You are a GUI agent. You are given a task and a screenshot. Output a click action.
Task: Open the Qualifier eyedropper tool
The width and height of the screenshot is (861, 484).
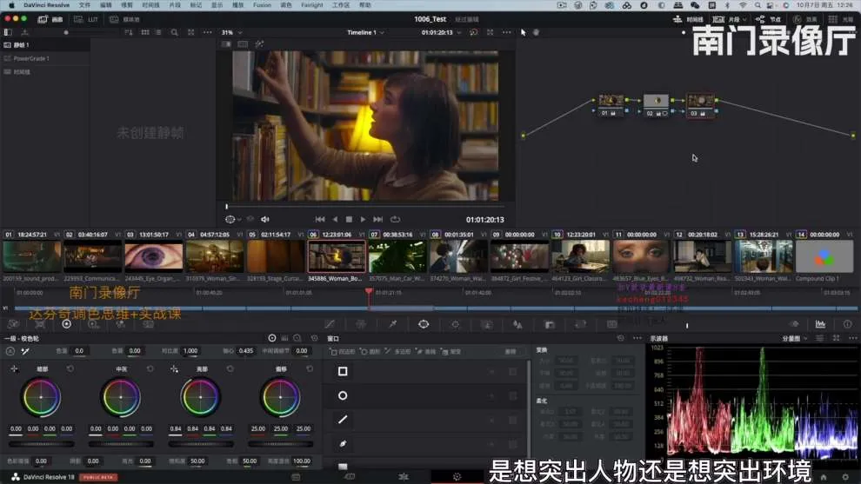[392, 324]
